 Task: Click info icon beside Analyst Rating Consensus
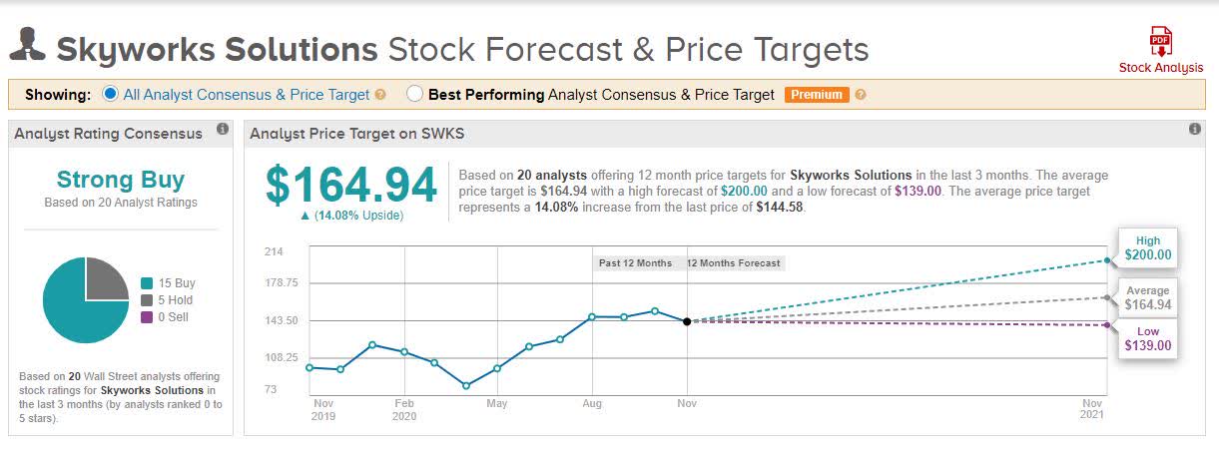point(223,130)
